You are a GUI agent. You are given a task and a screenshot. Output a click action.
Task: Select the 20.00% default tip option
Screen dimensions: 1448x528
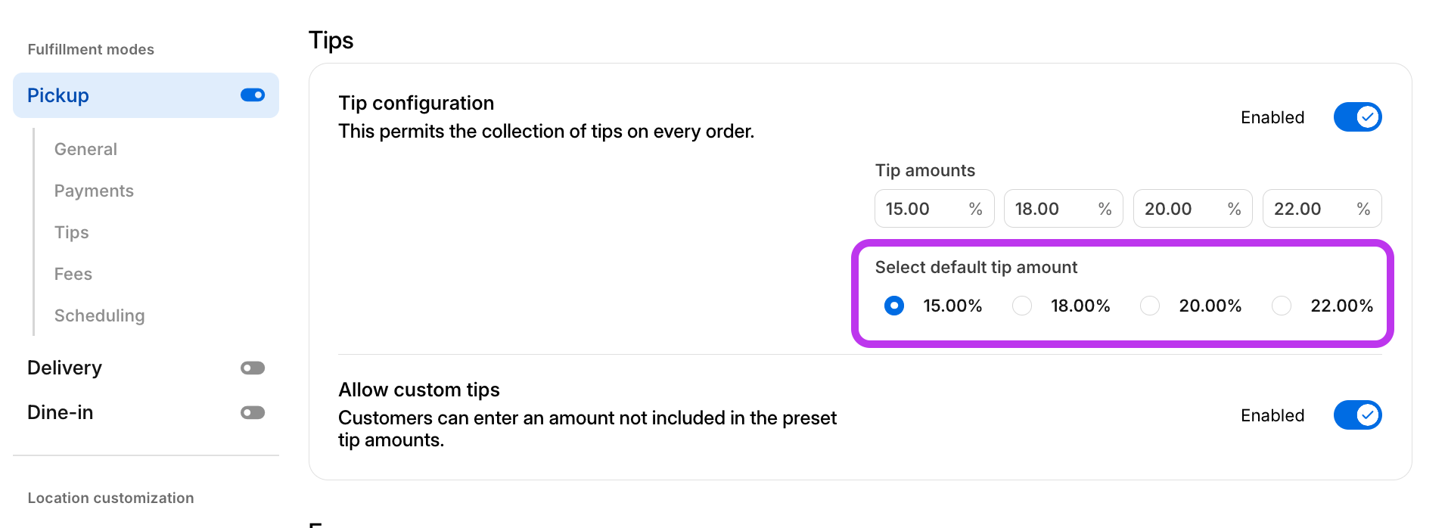[x=1150, y=306]
